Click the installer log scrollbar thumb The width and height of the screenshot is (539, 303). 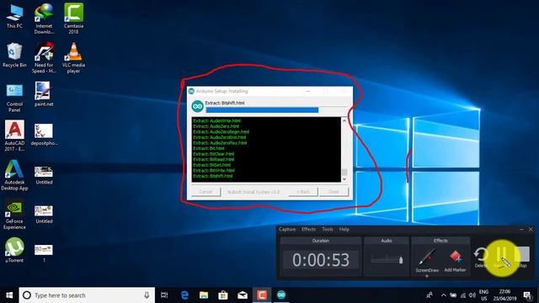(x=344, y=172)
